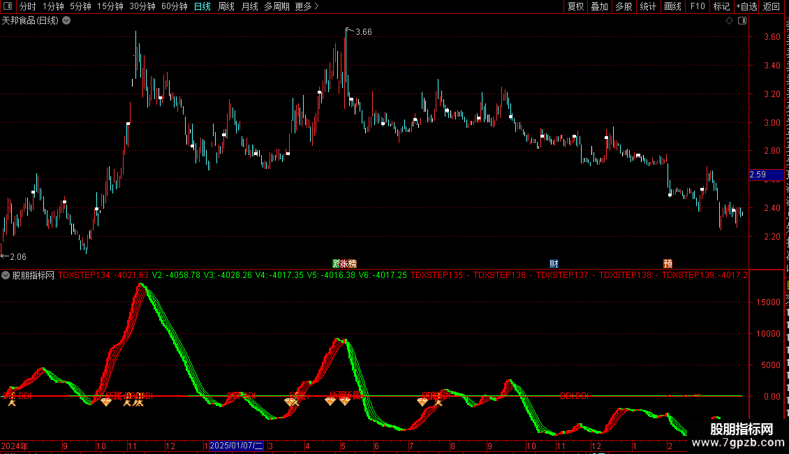This screenshot has height=454, width=789.
Task: Click the diamond signal icon near July
Action: tap(422, 402)
